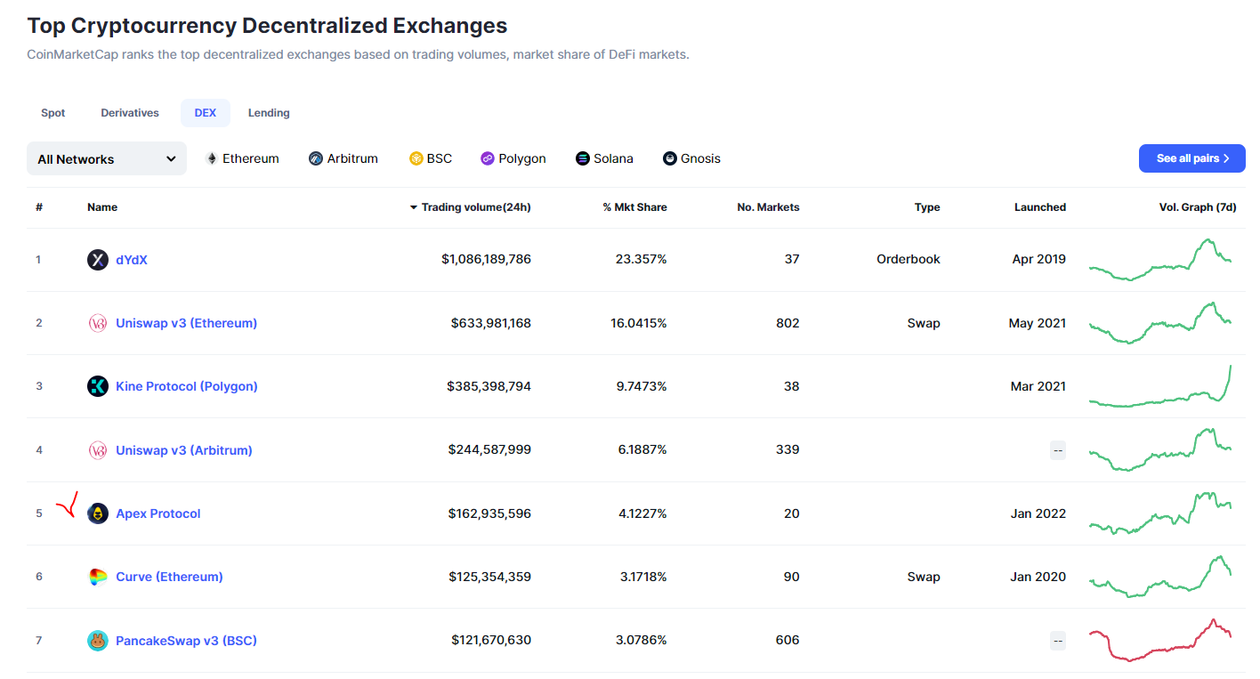
Task: Filter by the Solana network icon
Action: click(583, 158)
